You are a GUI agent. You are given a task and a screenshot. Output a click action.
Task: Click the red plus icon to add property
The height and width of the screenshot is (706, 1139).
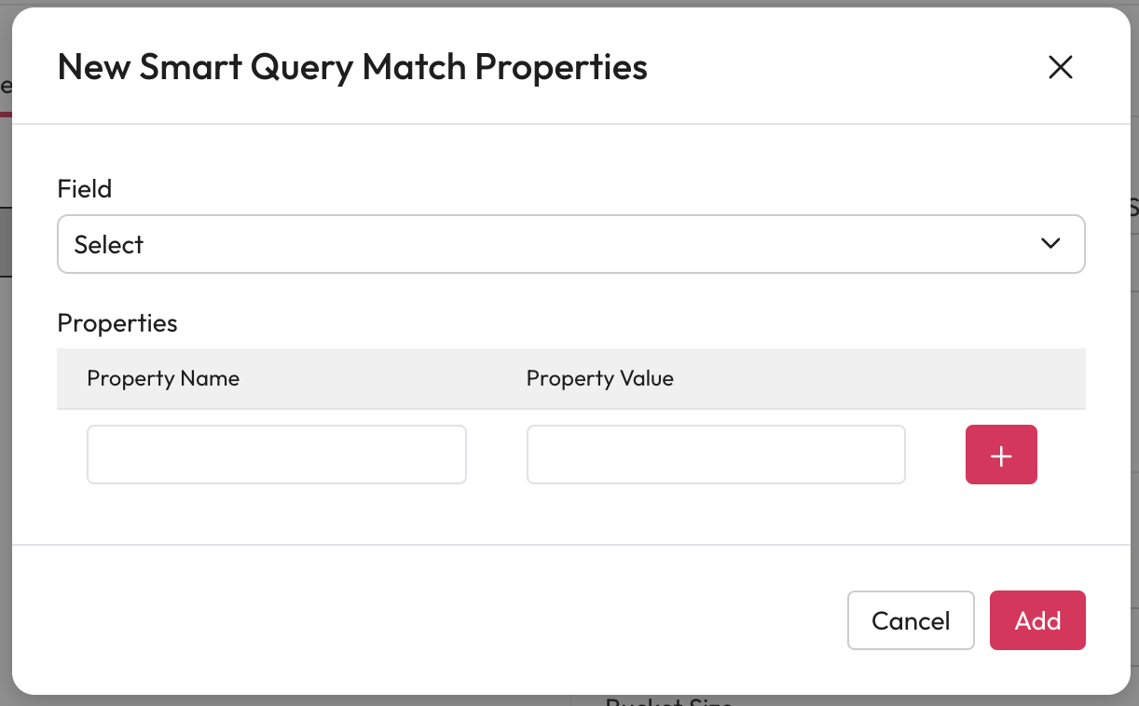tap(1001, 455)
